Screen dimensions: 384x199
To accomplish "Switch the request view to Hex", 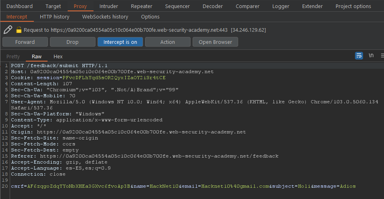I will 58,57.
